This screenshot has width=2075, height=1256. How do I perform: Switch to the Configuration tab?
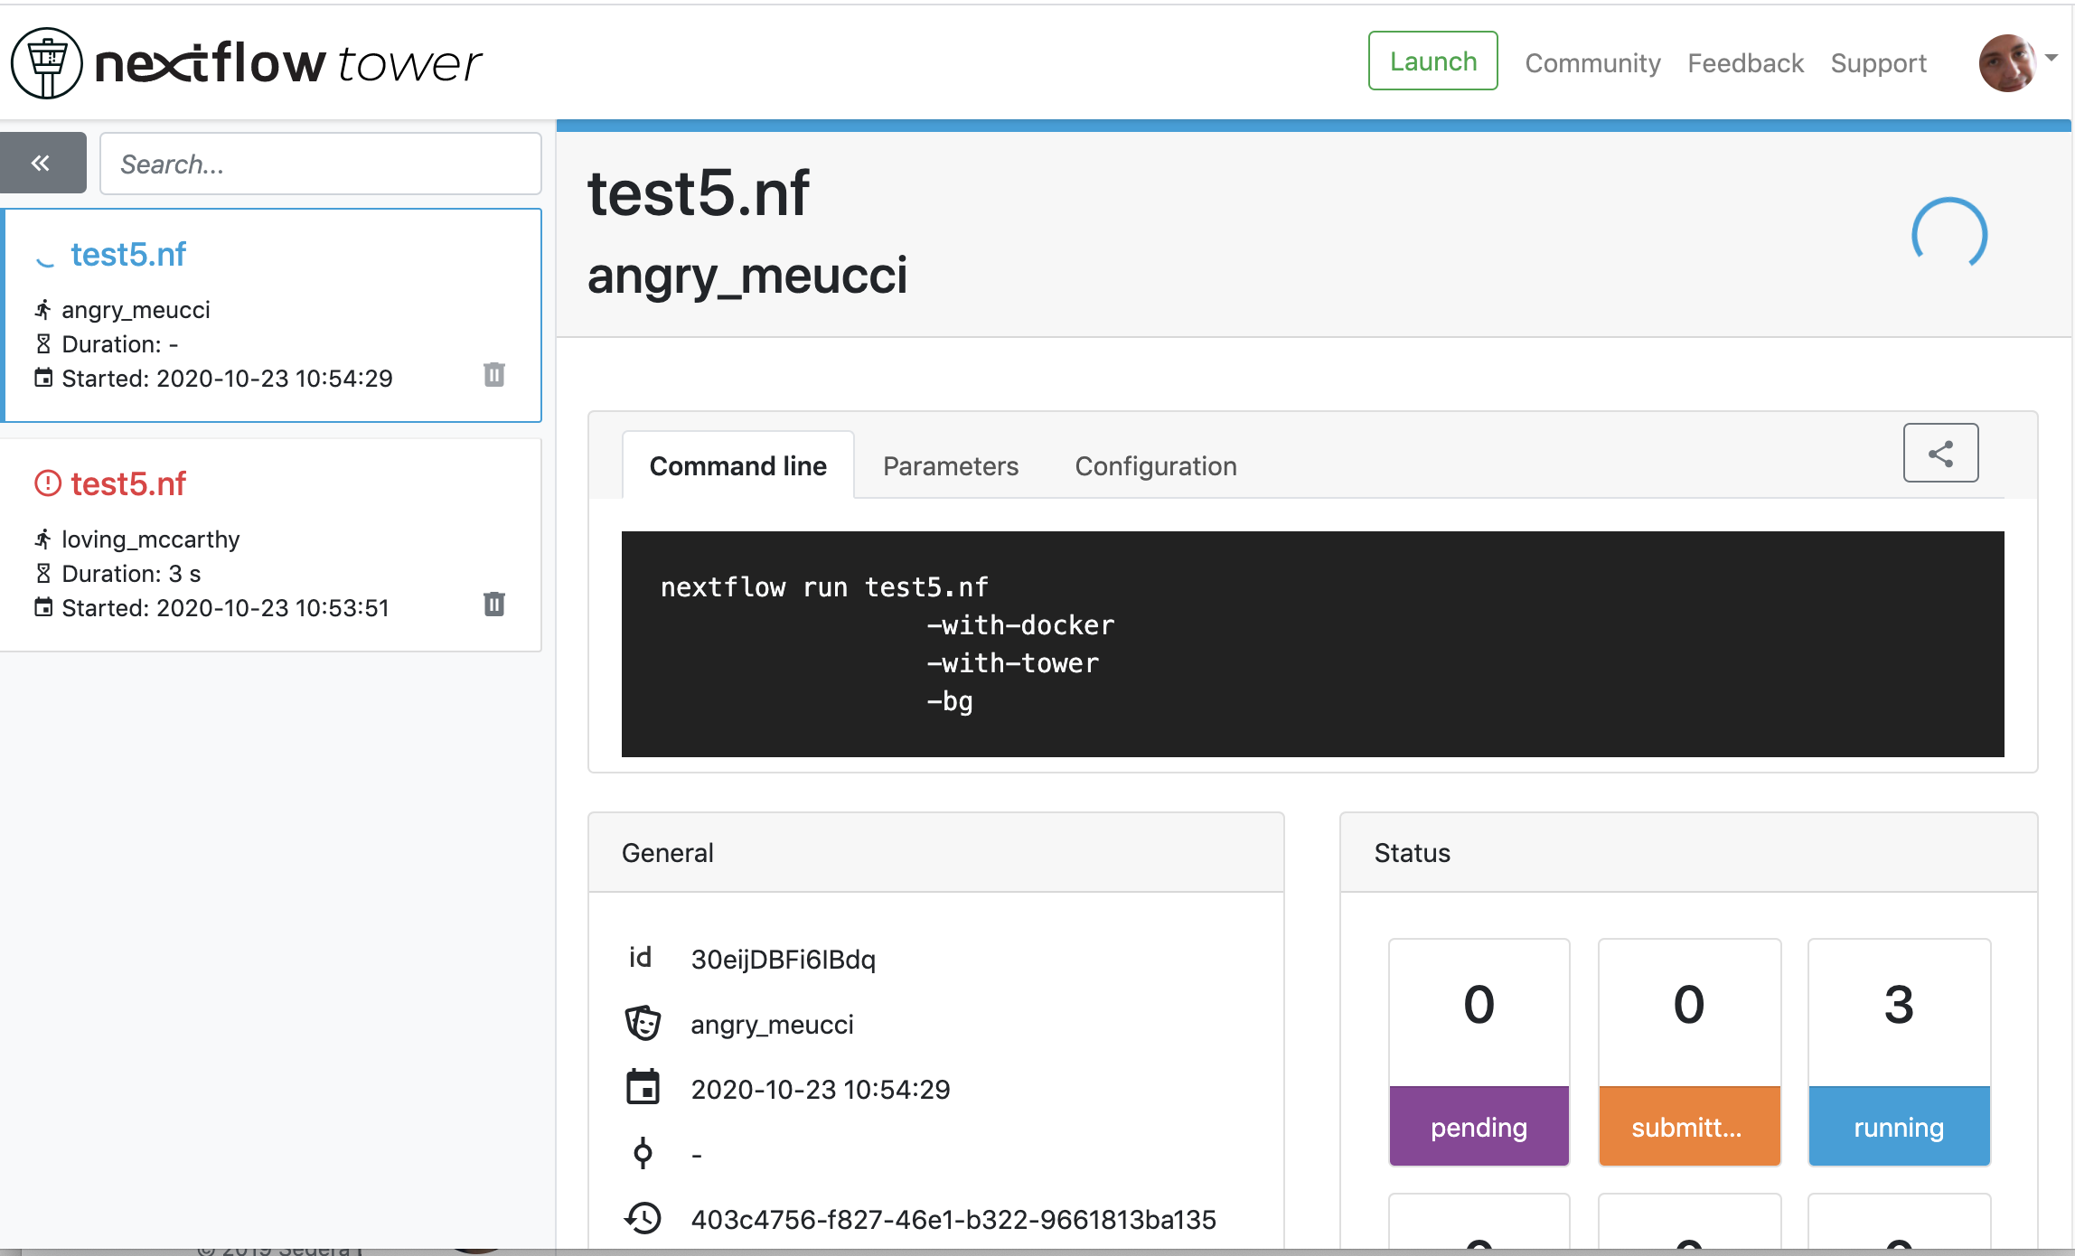(1156, 466)
